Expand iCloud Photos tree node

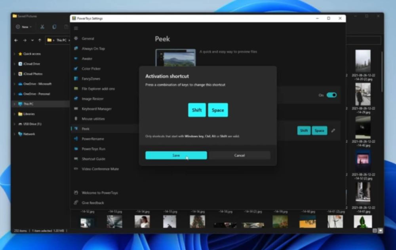14,74
